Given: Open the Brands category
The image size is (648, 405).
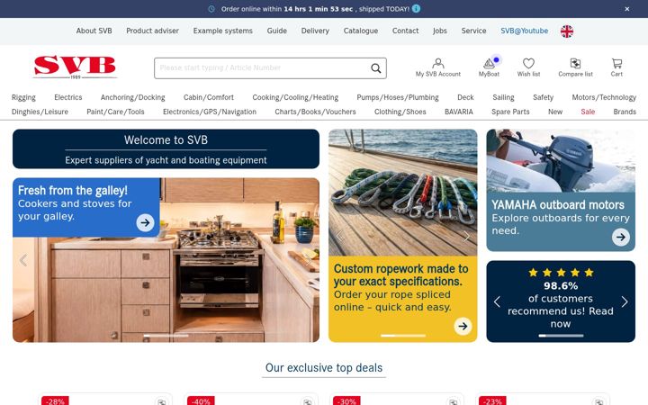Looking at the screenshot, I should [625, 112].
